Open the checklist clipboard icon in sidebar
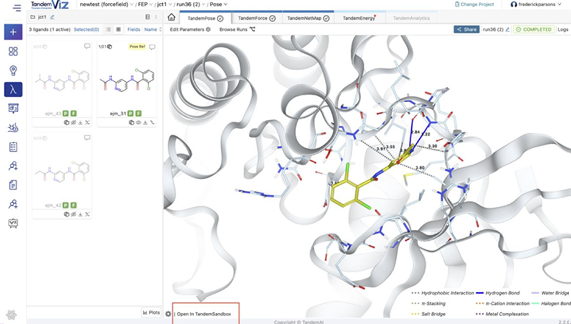 point(13,147)
